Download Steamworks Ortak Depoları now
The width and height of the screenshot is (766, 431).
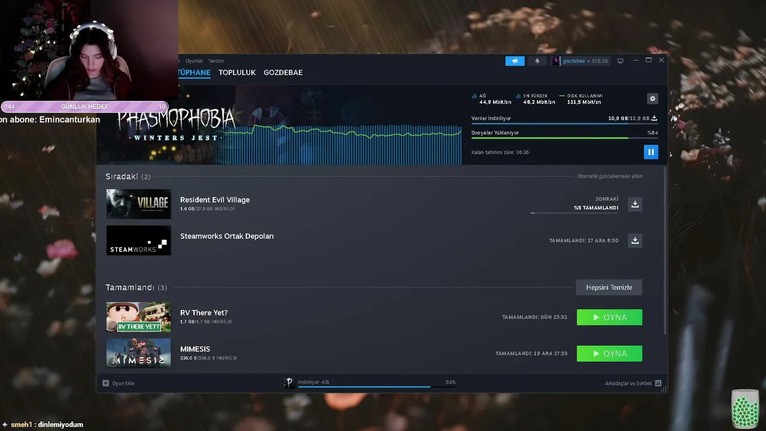635,240
